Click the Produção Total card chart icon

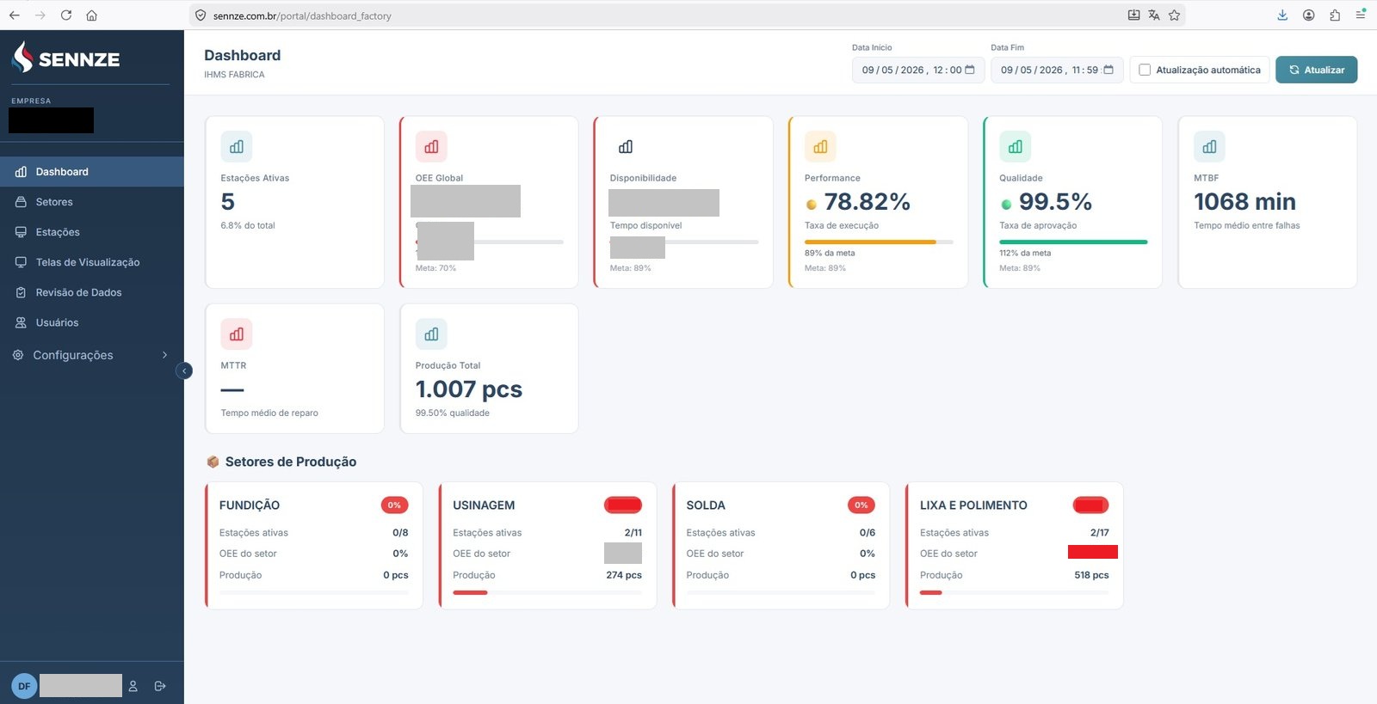pyautogui.click(x=431, y=334)
